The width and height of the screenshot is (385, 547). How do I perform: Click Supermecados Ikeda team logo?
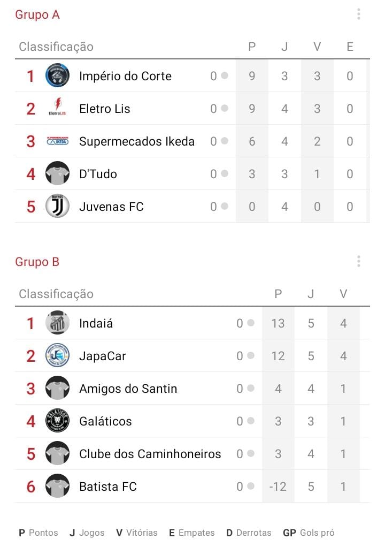[x=58, y=141]
